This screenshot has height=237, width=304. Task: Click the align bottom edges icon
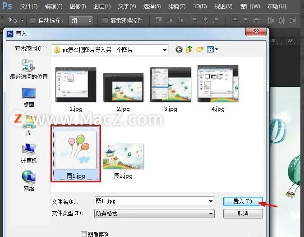(x=180, y=20)
